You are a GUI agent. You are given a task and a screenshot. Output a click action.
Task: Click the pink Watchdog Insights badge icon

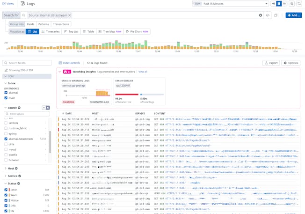(67, 72)
